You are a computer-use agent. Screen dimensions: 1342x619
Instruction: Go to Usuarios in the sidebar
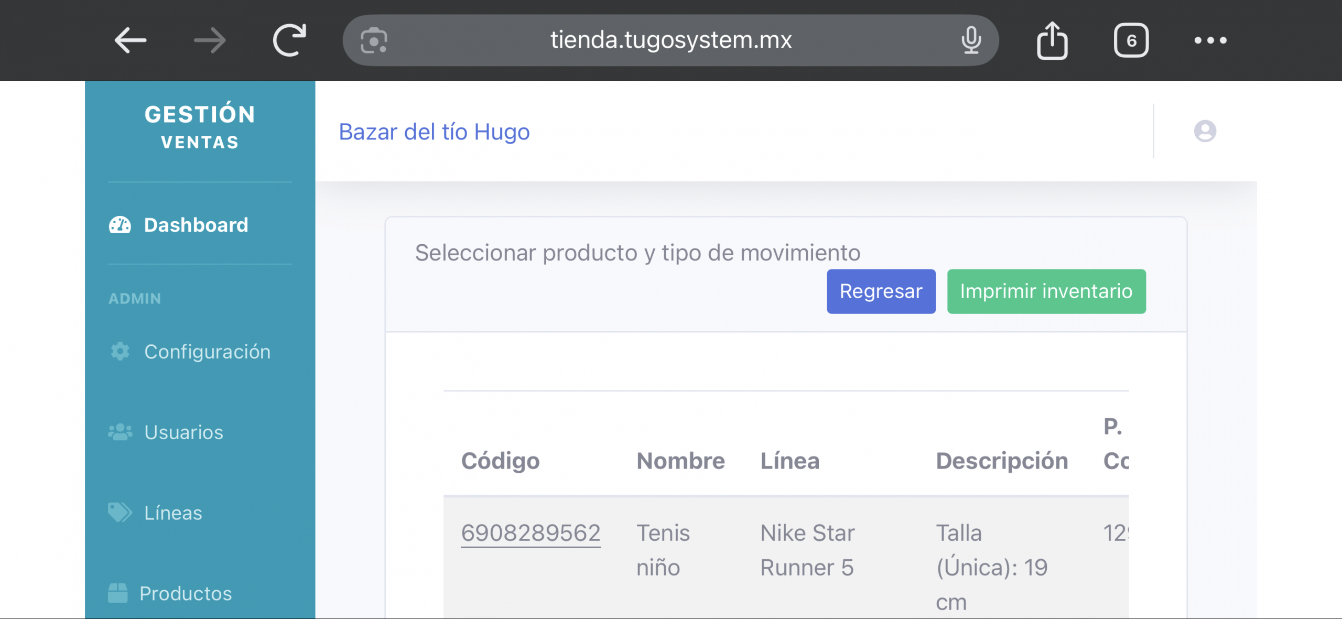(x=183, y=432)
